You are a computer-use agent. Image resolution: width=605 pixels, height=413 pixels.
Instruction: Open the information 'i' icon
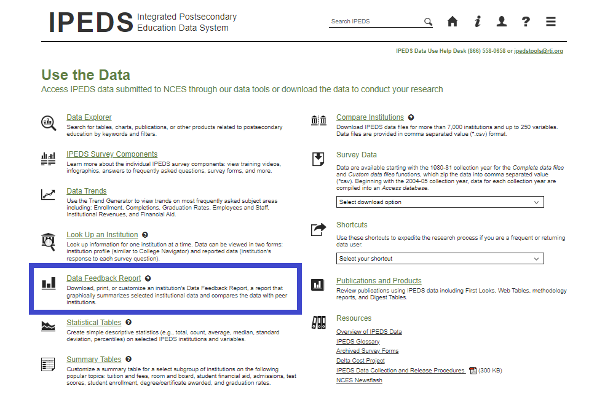478,22
